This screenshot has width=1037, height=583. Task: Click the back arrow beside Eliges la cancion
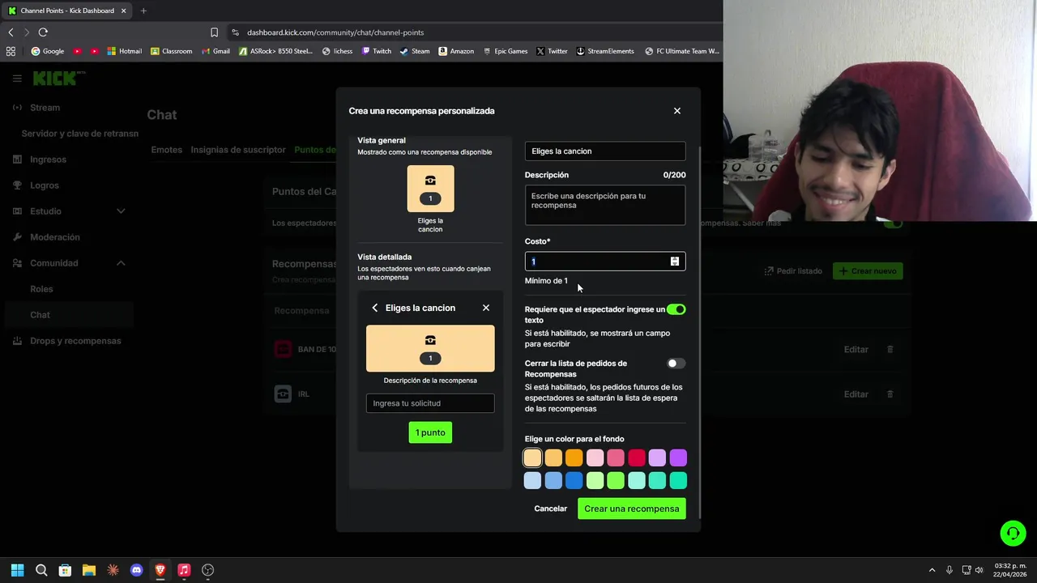(x=374, y=308)
